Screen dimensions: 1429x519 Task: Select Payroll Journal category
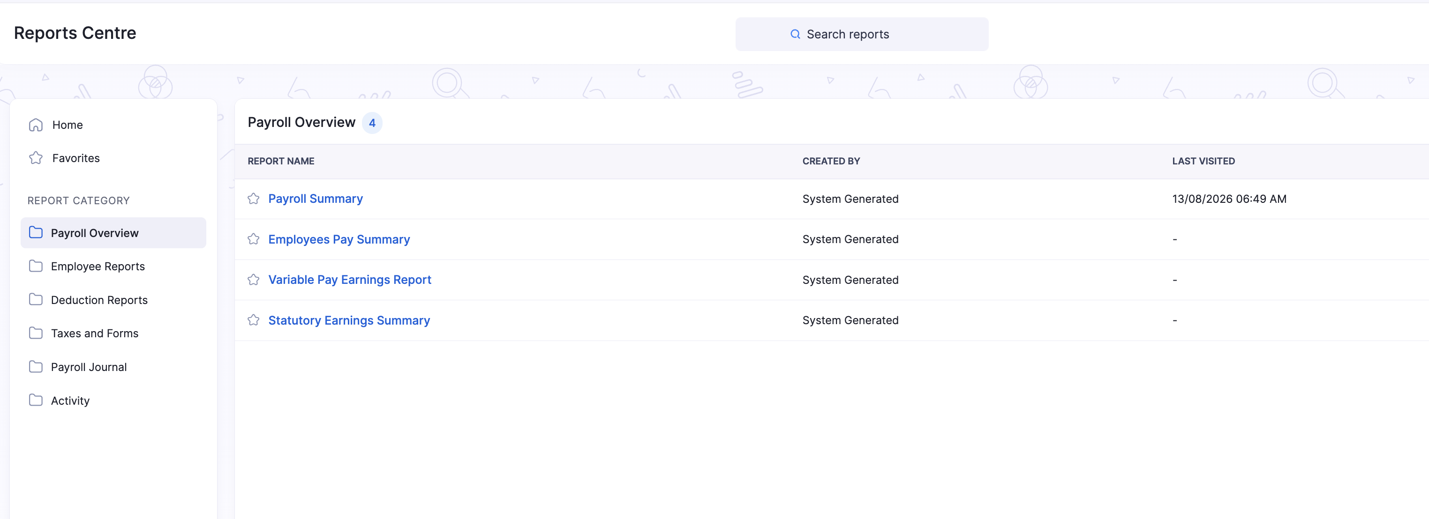tap(113, 367)
